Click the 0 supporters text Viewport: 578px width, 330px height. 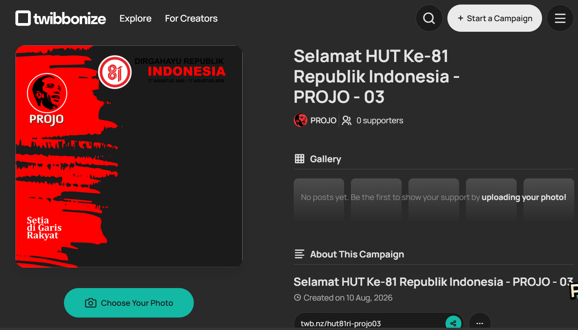tap(380, 120)
